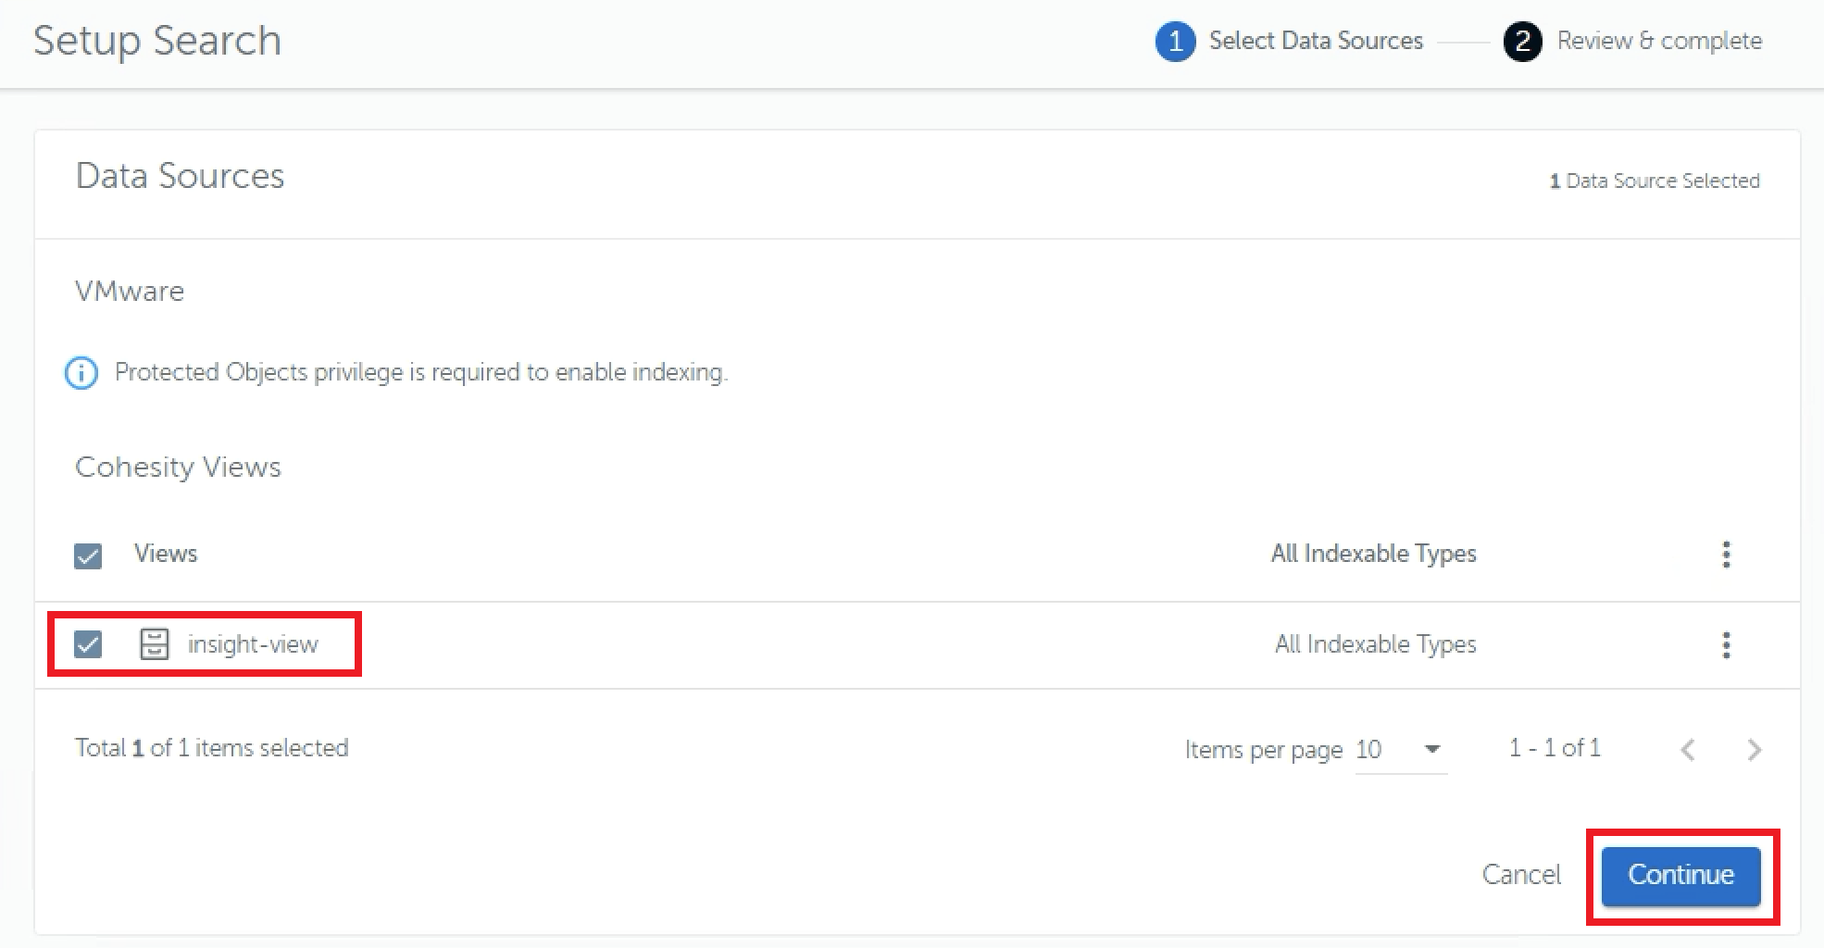Click the Continue button
This screenshot has height=948, width=1824.
(1680, 876)
